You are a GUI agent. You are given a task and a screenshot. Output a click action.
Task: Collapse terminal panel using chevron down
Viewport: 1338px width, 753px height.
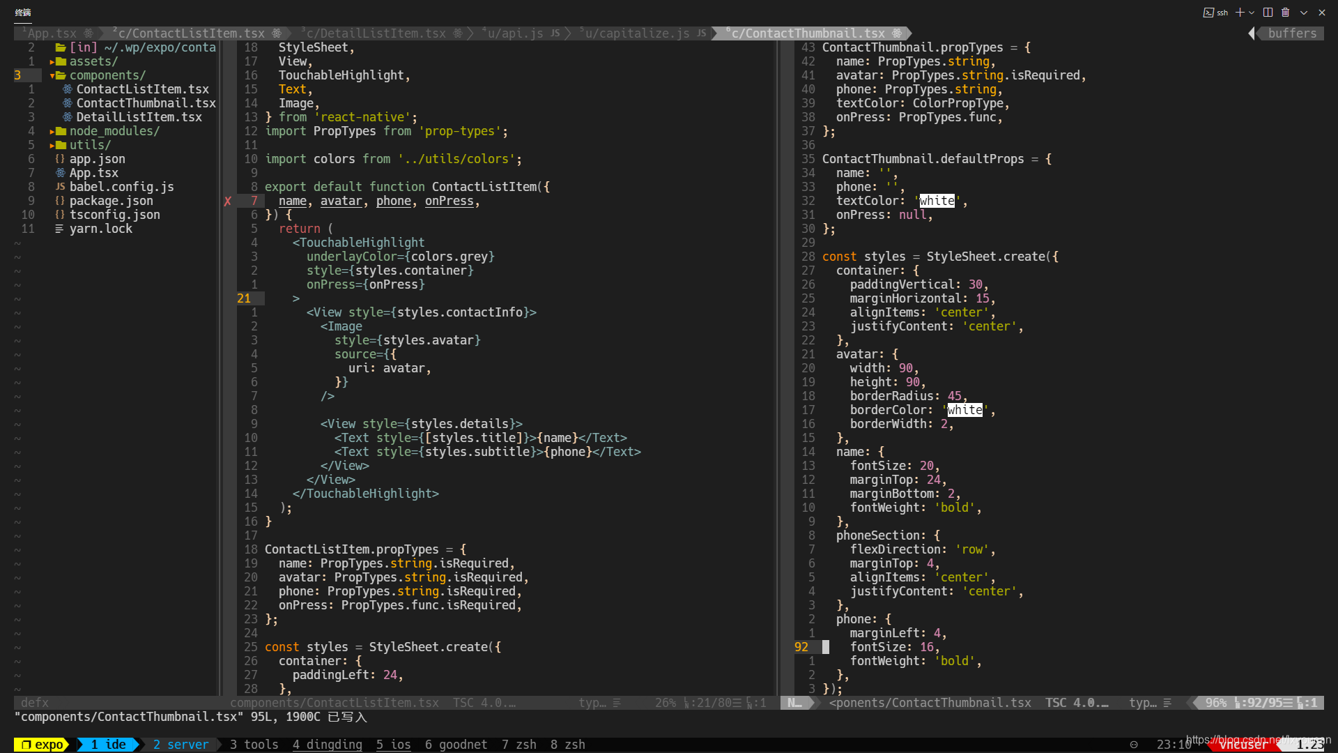pyautogui.click(x=1304, y=13)
